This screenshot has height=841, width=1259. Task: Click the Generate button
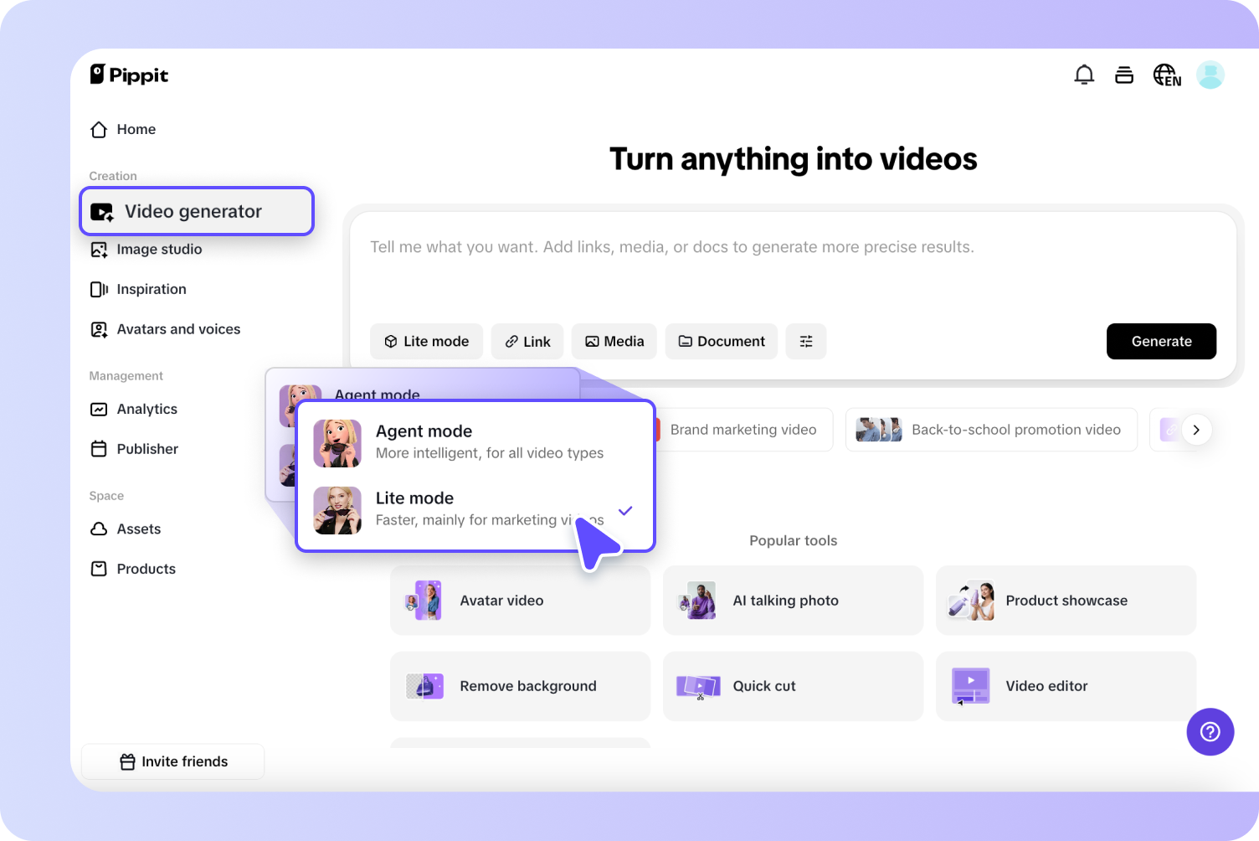point(1161,341)
